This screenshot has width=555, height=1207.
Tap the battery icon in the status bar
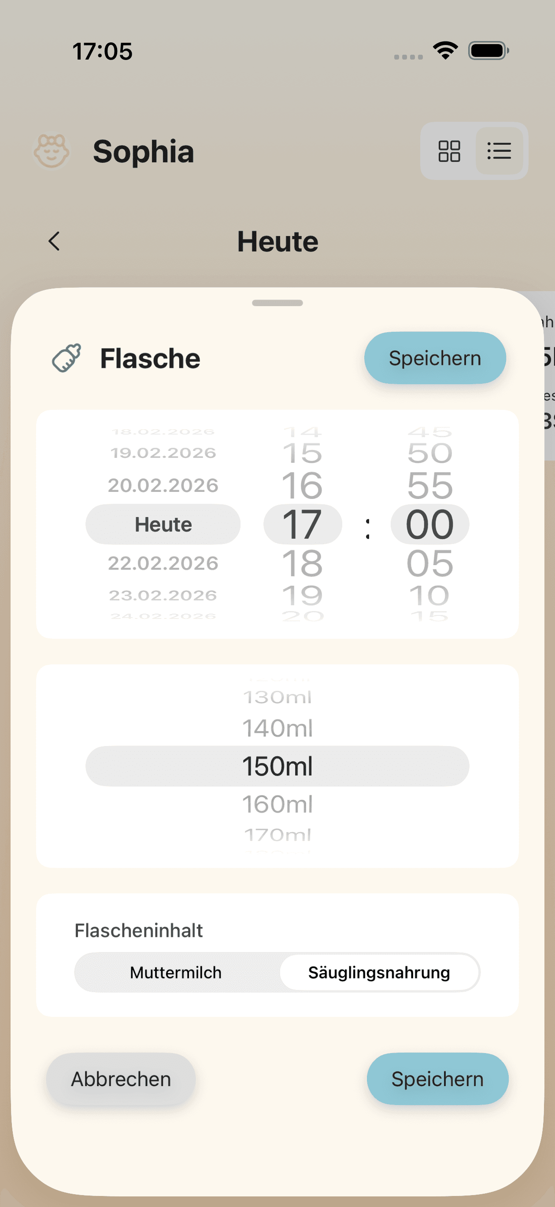point(487,52)
